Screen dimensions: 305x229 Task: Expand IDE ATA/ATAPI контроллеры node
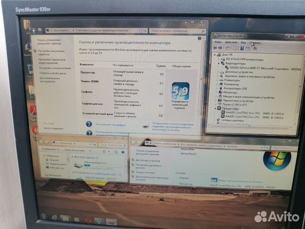218,59
